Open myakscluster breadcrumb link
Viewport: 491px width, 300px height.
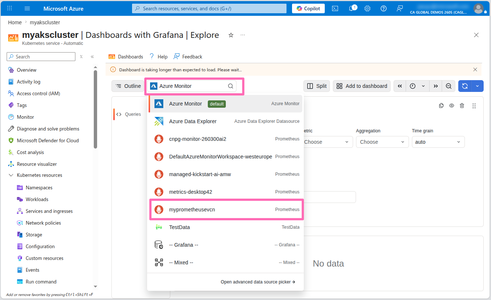[x=45, y=22]
